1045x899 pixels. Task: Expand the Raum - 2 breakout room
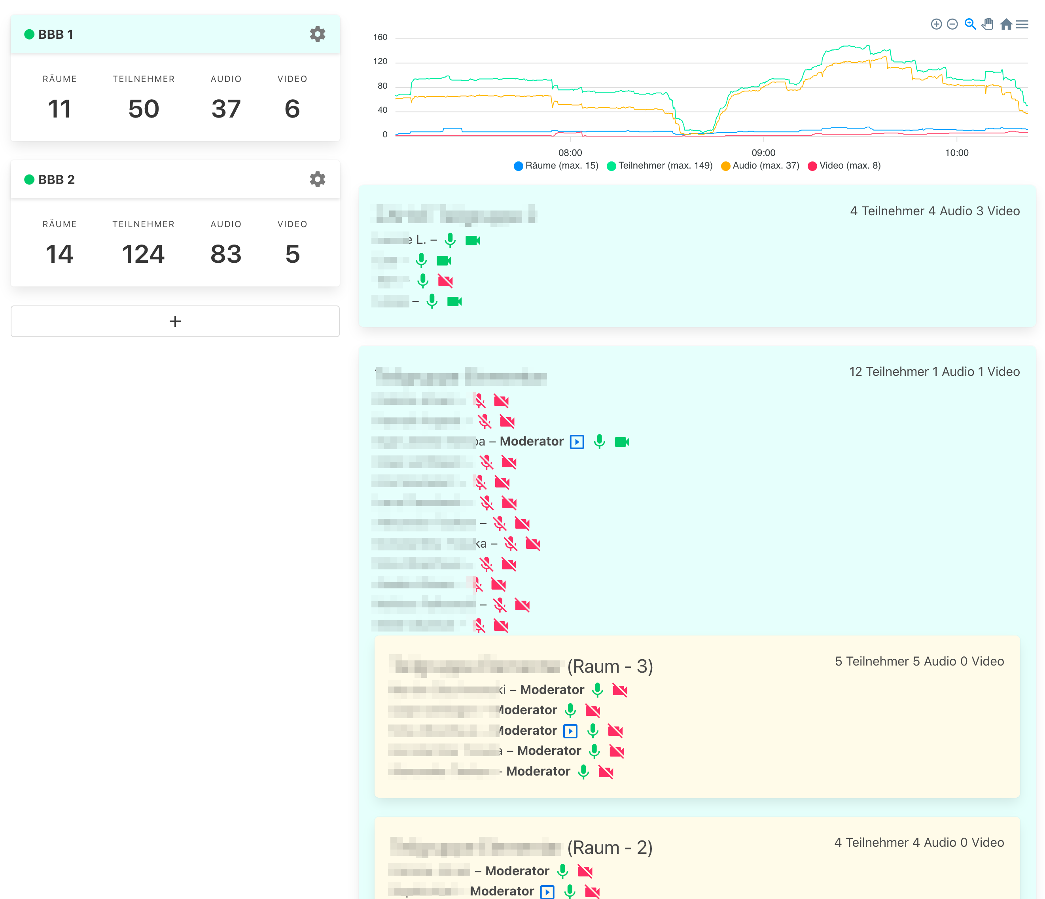[610, 848]
